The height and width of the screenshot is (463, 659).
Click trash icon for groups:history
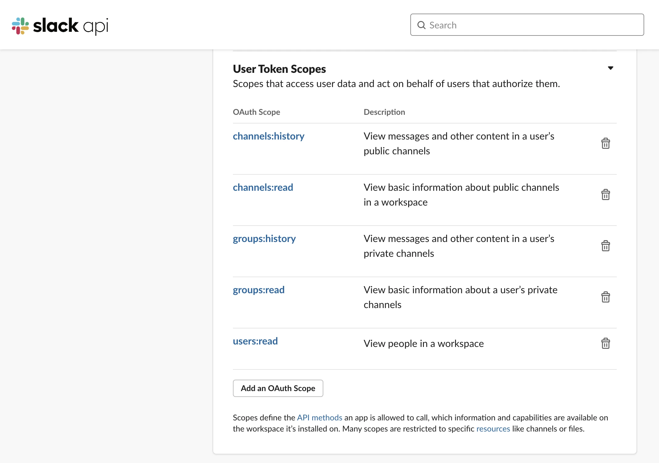pos(605,246)
